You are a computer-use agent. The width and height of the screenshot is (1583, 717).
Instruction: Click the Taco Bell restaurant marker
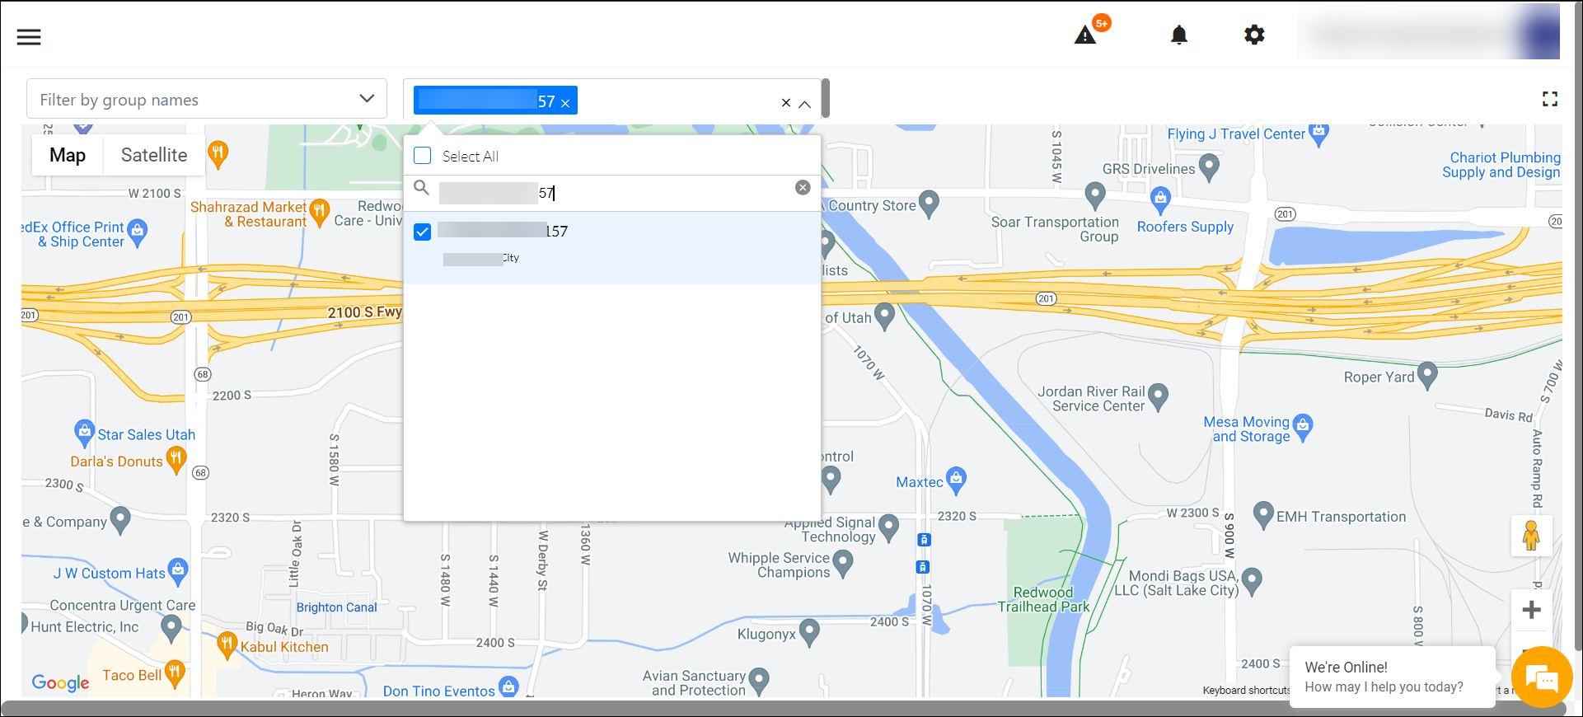click(x=174, y=673)
